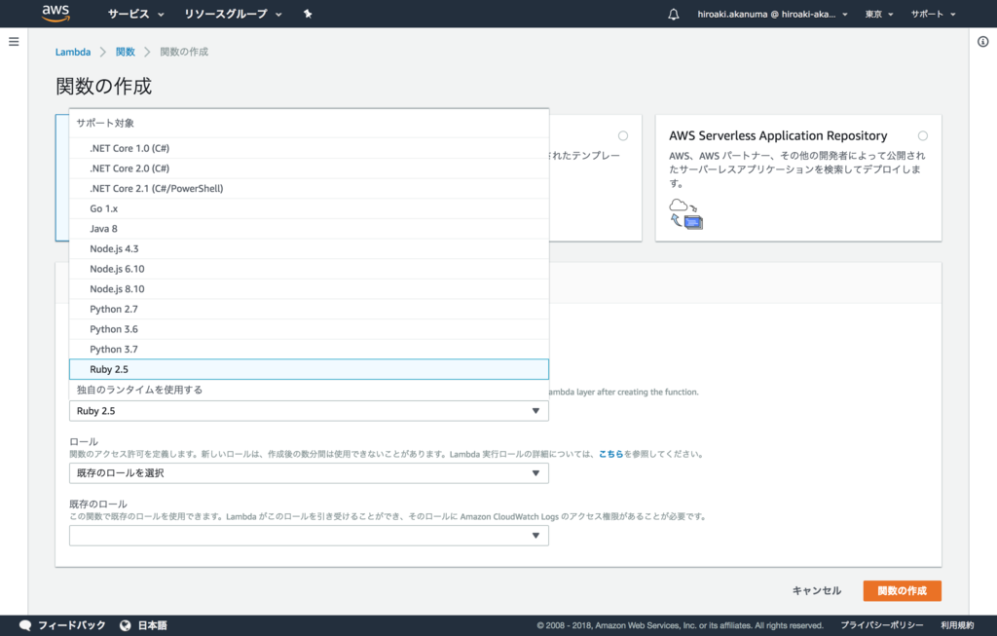Click the Serverless Application Repository cloud illustration
This screenshot has height=636, width=997.
coord(686,213)
